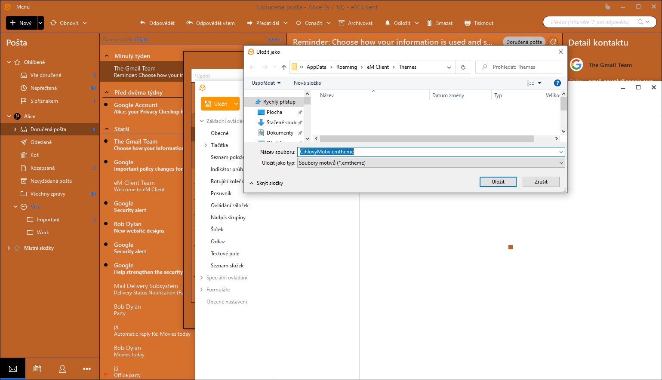The image size is (662, 380).
Task: Select Obecné nastavení item
Action: pyautogui.click(x=227, y=302)
